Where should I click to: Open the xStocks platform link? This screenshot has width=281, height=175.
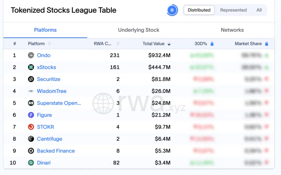pyautogui.click(x=46, y=67)
